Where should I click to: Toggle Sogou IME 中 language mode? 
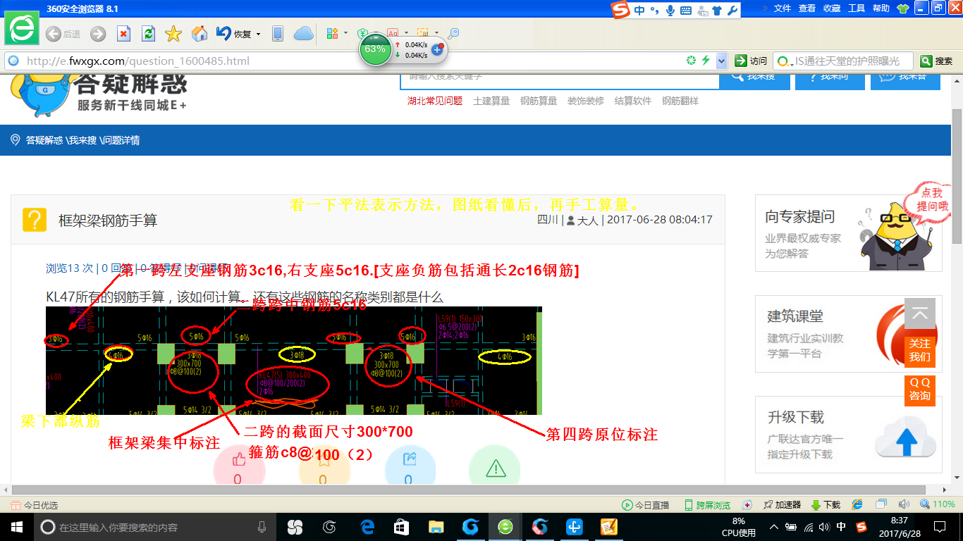pyautogui.click(x=639, y=10)
